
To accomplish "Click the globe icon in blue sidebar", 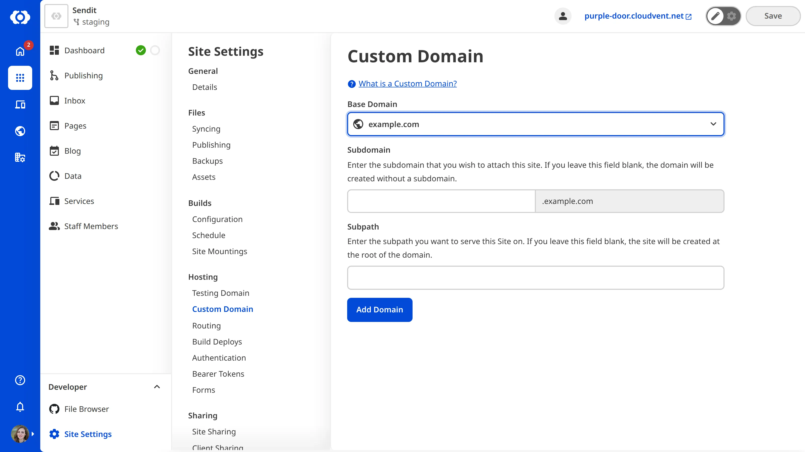I will pos(20,131).
